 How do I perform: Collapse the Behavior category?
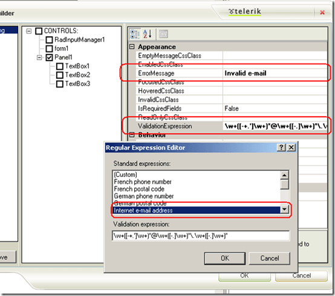pos(132,135)
